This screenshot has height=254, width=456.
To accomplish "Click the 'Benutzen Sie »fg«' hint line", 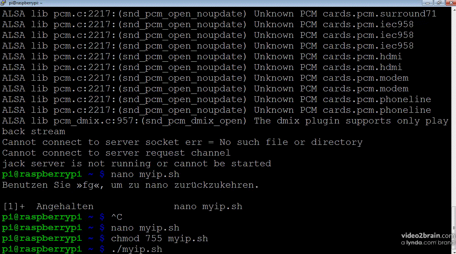I will click(130, 185).
